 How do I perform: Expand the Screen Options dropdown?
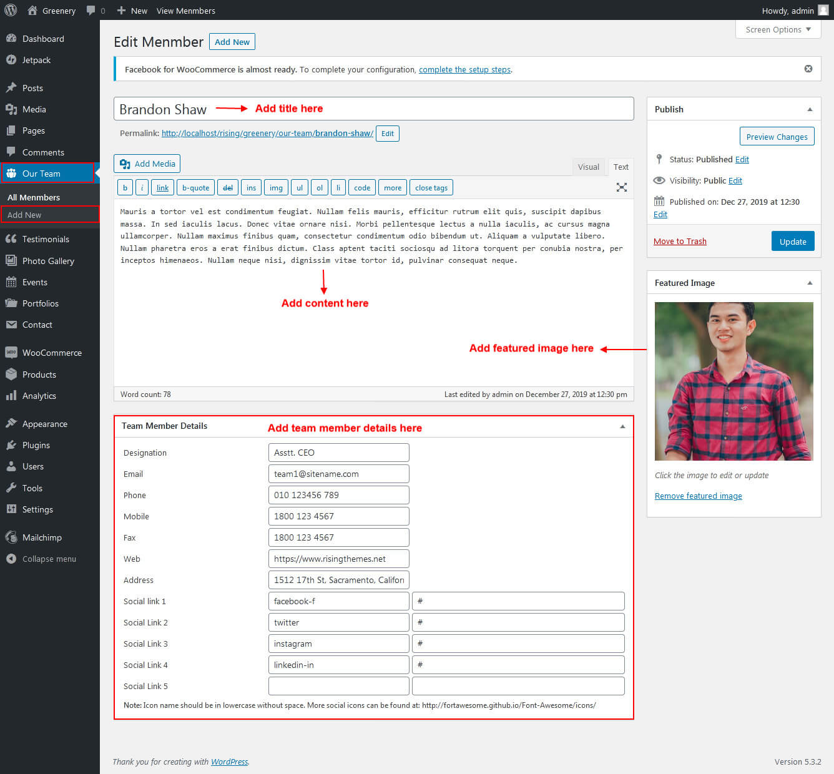coord(778,29)
